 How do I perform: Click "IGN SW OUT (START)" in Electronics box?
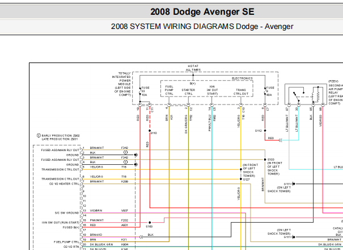pos(212,90)
